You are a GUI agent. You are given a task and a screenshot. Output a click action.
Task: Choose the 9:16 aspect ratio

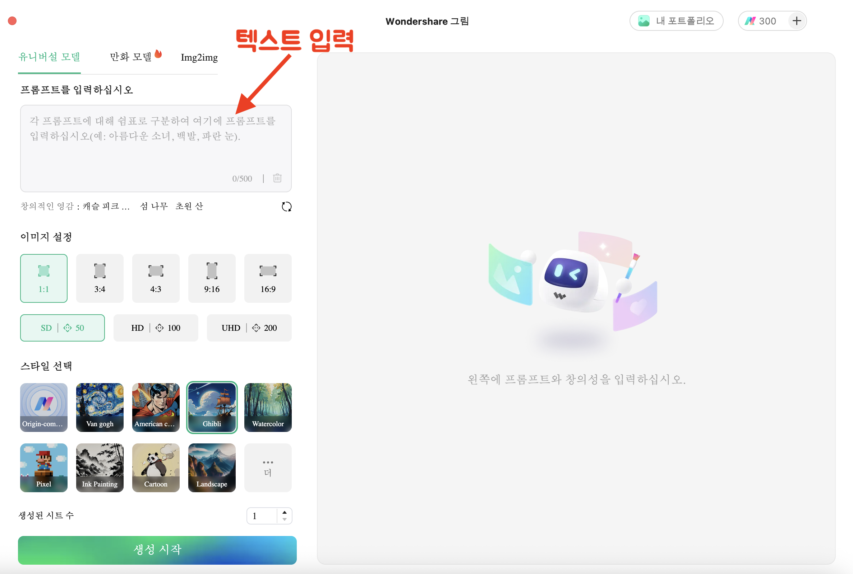(212, 278)
